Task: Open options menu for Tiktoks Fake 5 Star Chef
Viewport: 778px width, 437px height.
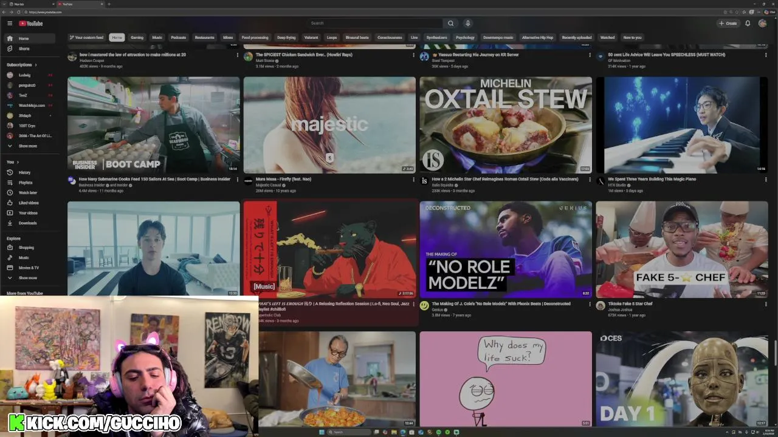Action: click(766, 304)
